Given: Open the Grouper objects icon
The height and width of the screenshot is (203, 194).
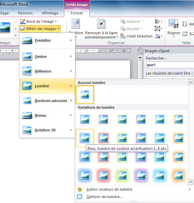Looking at the screenshot, I should [x=159, y=29].
